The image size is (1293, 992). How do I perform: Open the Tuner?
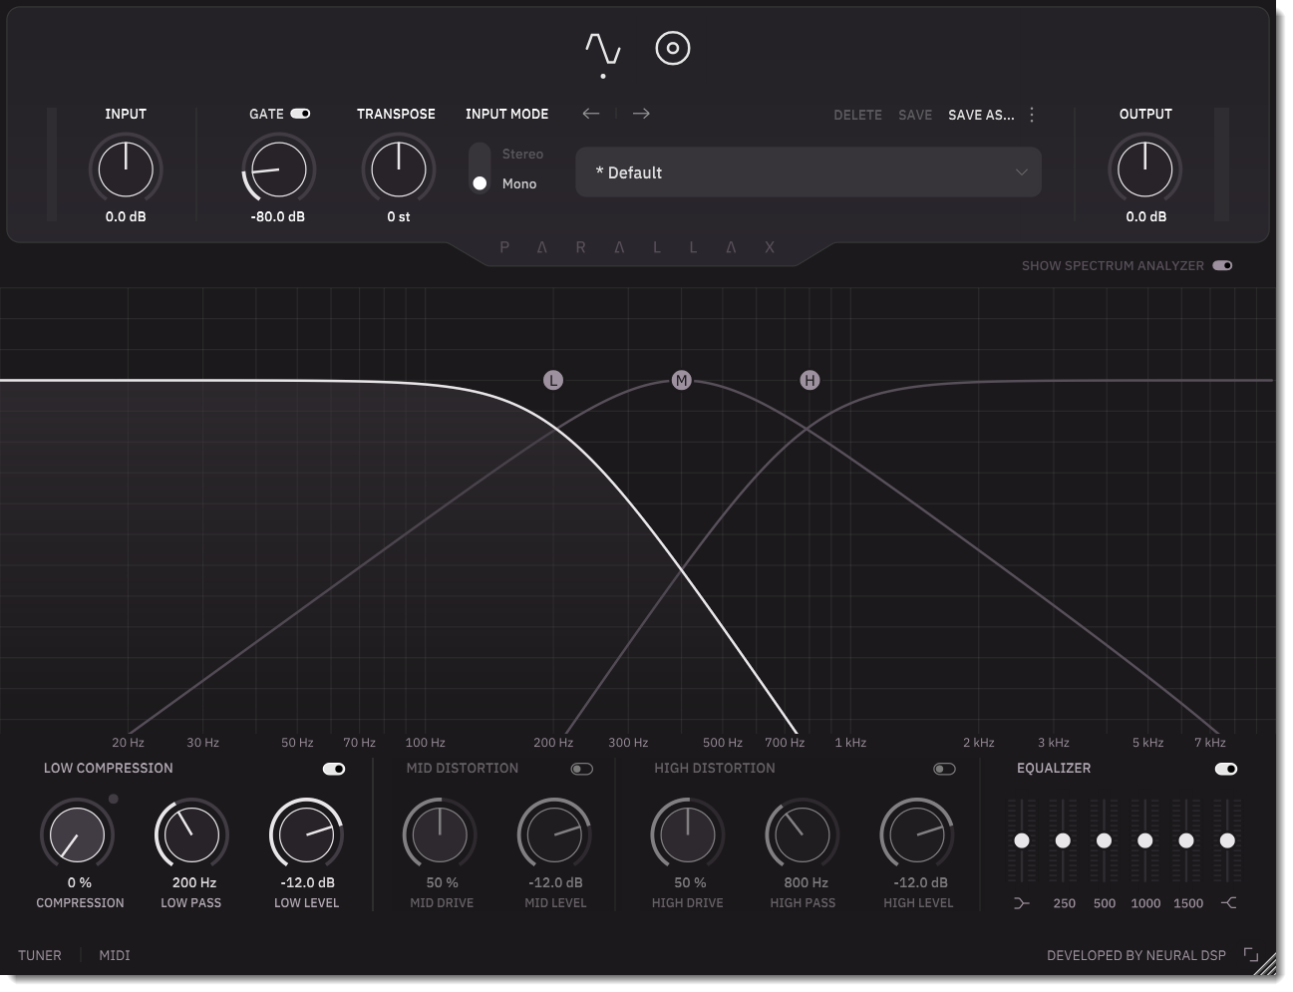(40, 955)
